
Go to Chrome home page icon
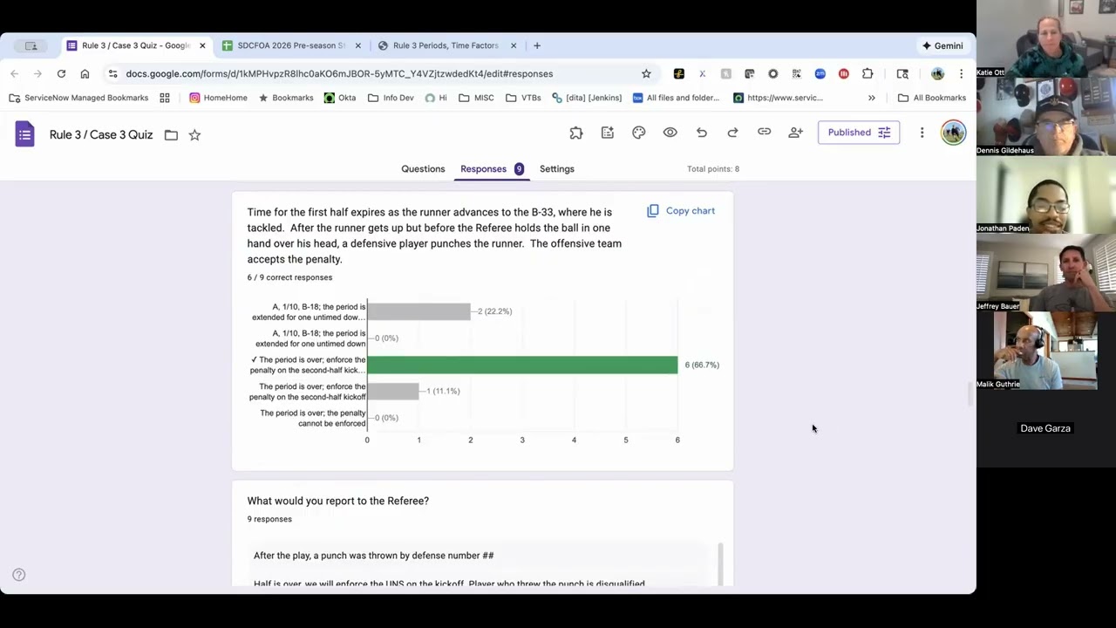coord(85,73)
